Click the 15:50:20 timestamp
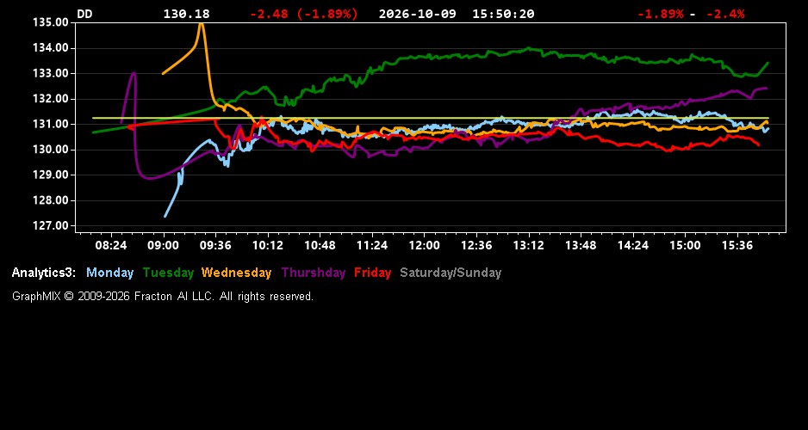 point(503,14)
